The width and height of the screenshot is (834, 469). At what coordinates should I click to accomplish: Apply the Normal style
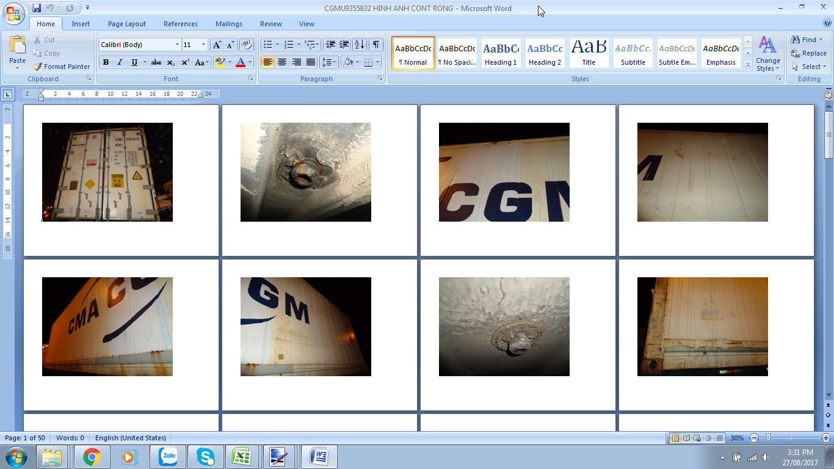pos(413,53)
